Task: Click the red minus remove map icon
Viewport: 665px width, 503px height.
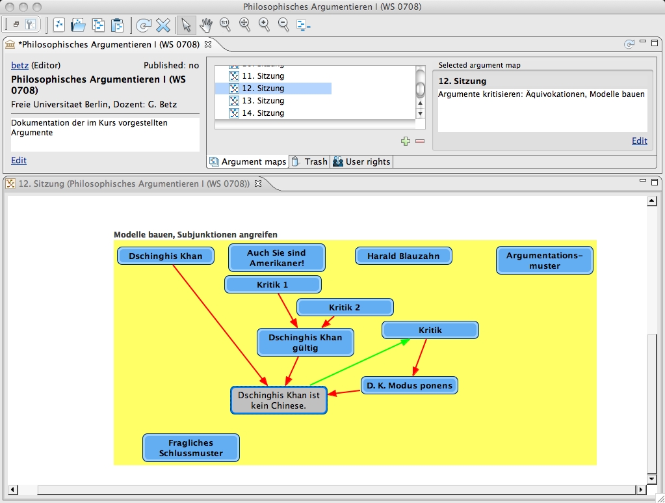Action: [420, 141]
